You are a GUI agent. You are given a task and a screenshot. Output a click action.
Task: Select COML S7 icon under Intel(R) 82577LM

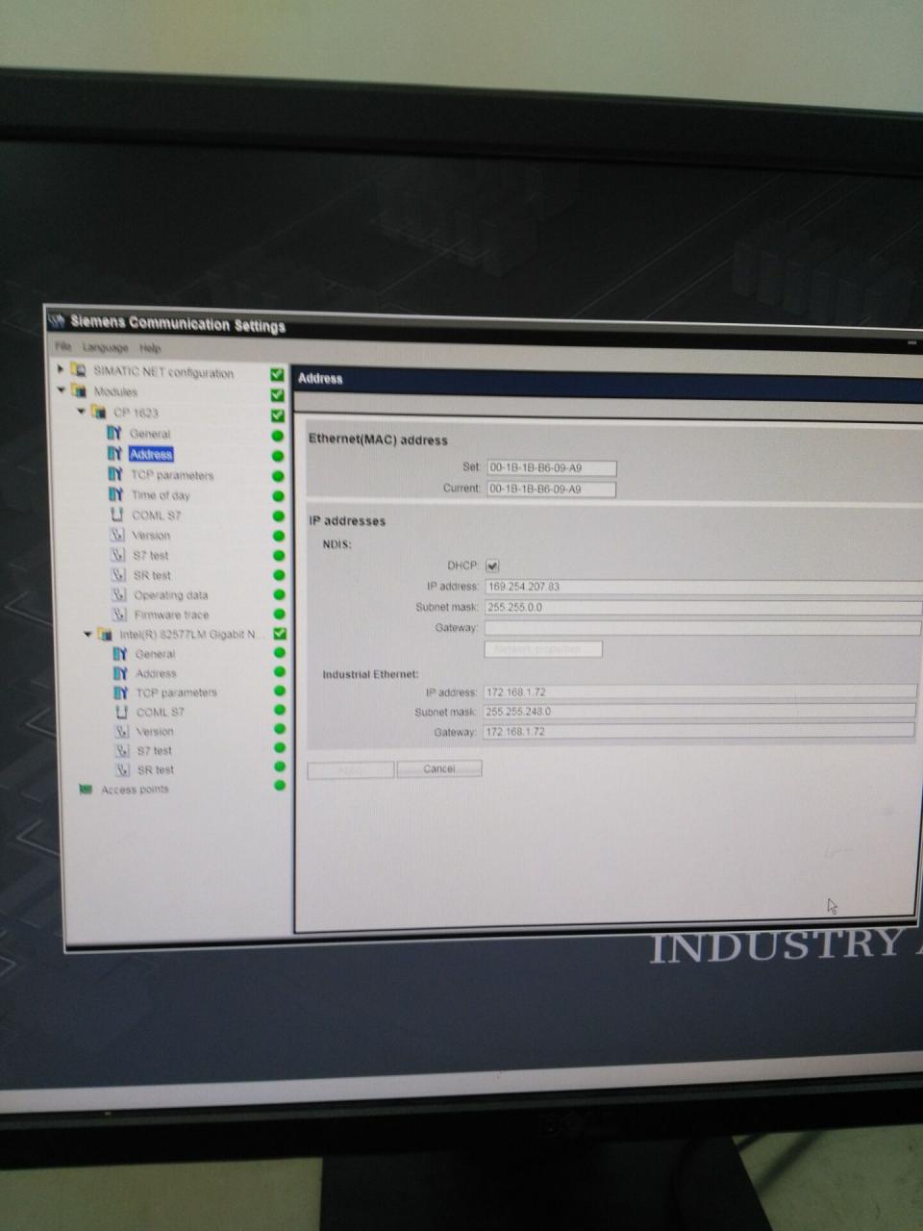tap(121, 712)
